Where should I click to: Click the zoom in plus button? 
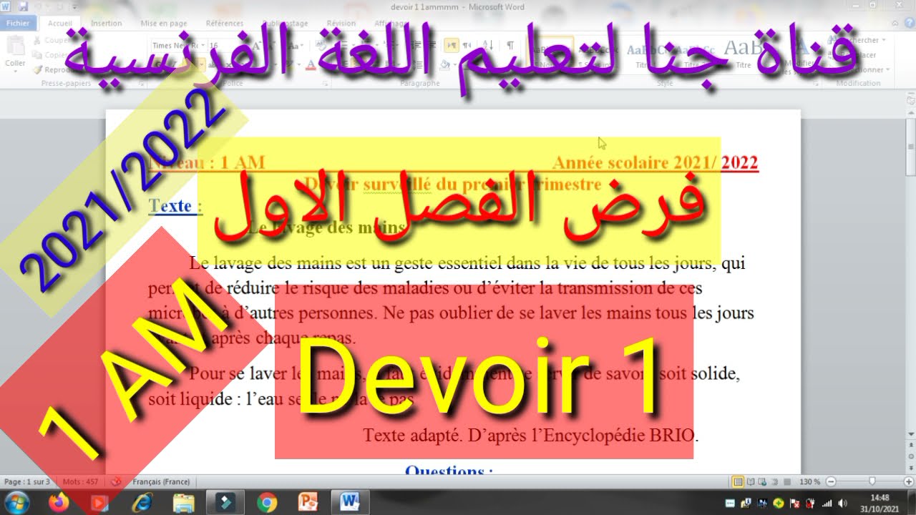click(908, 481)
